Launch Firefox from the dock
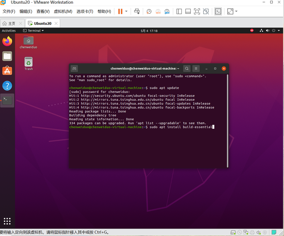 pos(7,41)
